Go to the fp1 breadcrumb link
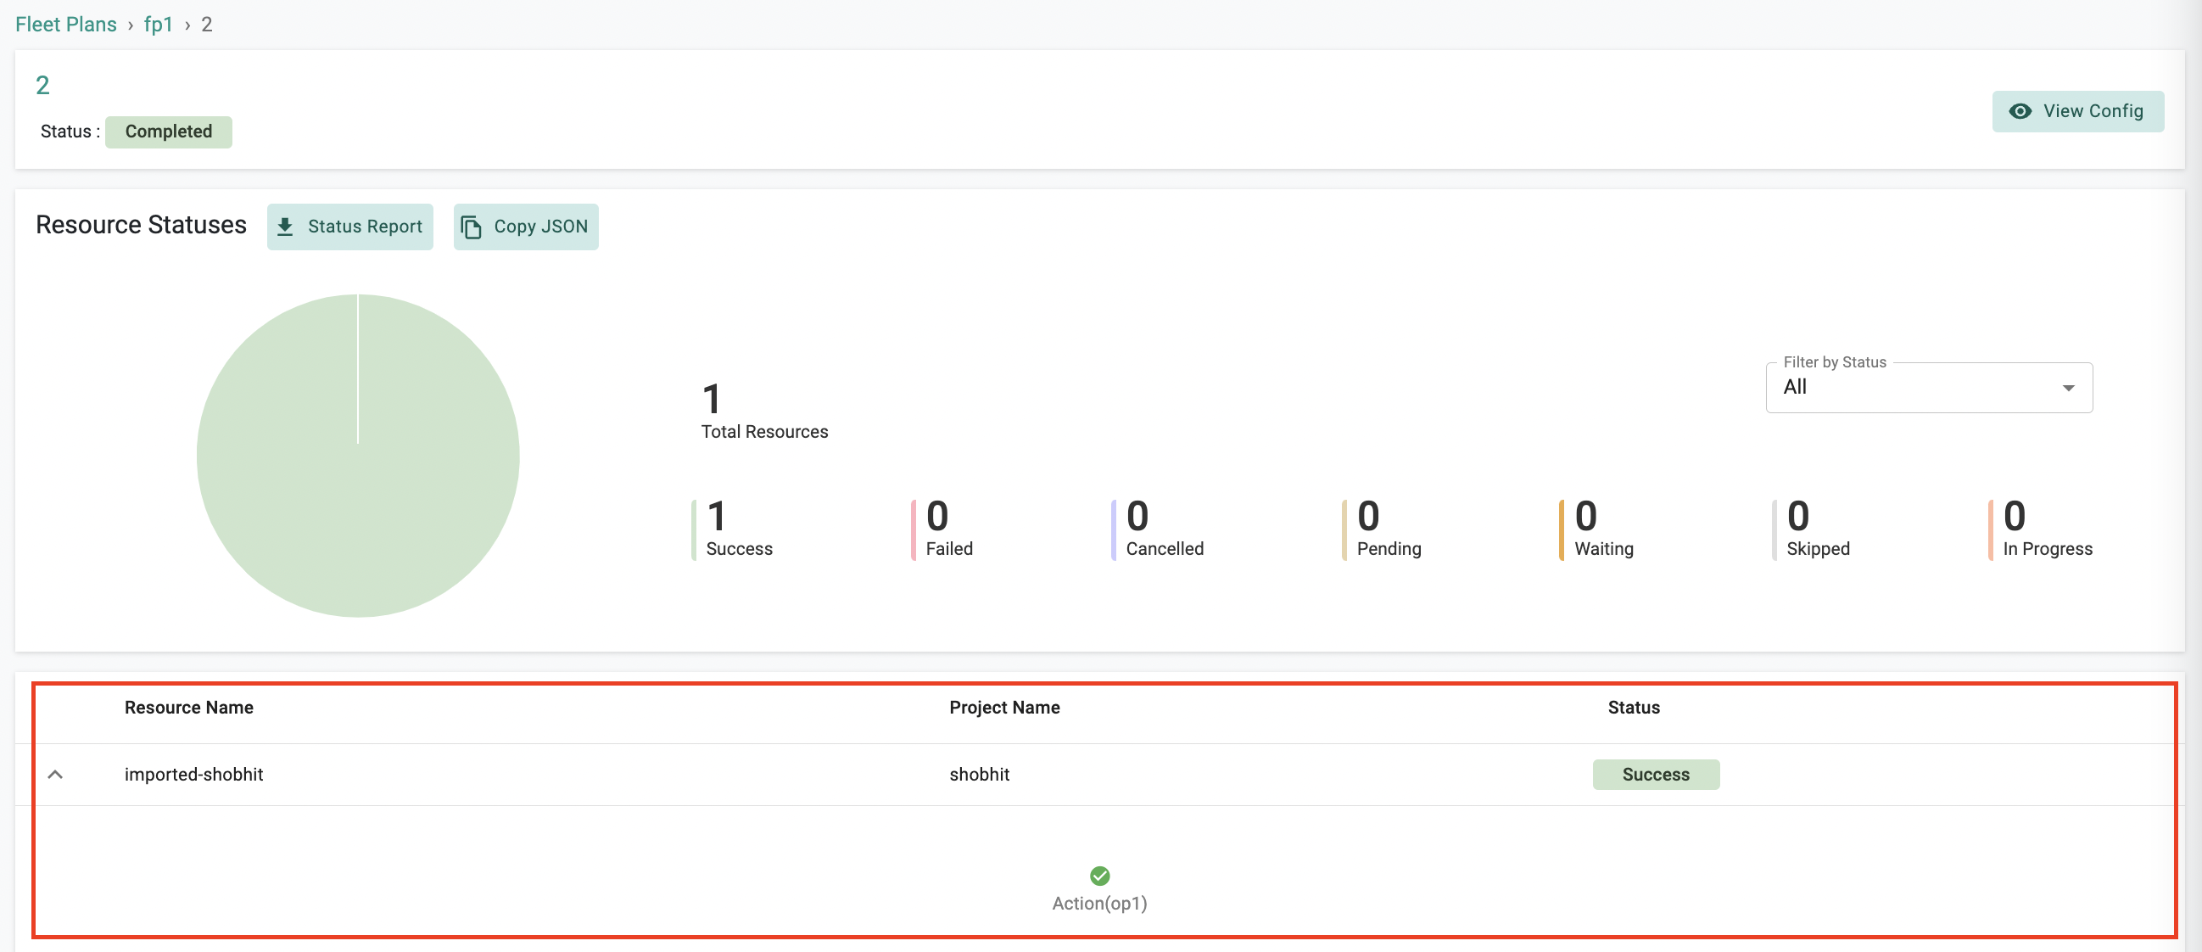 pyautogui.click(x=158, y=24)
